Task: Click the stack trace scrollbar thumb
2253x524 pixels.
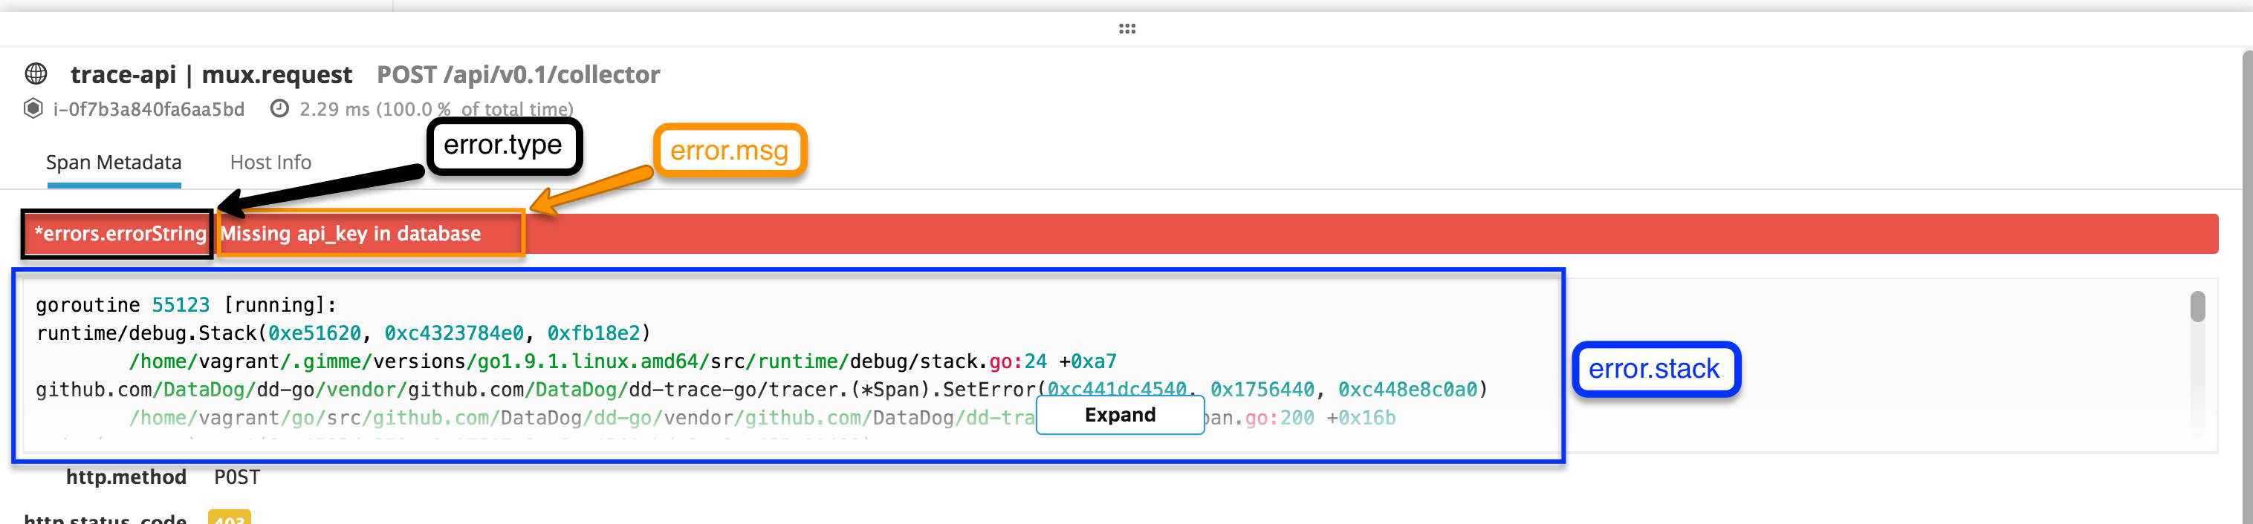Action: pos(2197,307)
